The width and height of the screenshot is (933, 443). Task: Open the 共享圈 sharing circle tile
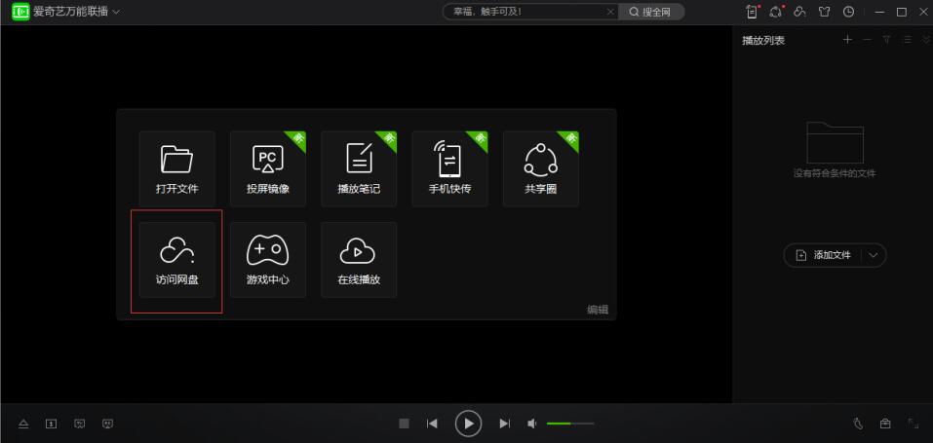coord(540,168)
